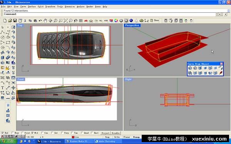Uncheck the Mid osnap checkbox
This screenshot has width=231, height=144.
pyautogui.click(x=33, y=133)
